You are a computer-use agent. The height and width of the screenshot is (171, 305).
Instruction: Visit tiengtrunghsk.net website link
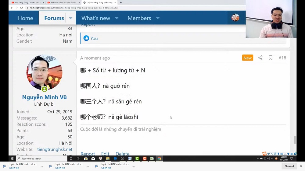(x=55, y=149)
